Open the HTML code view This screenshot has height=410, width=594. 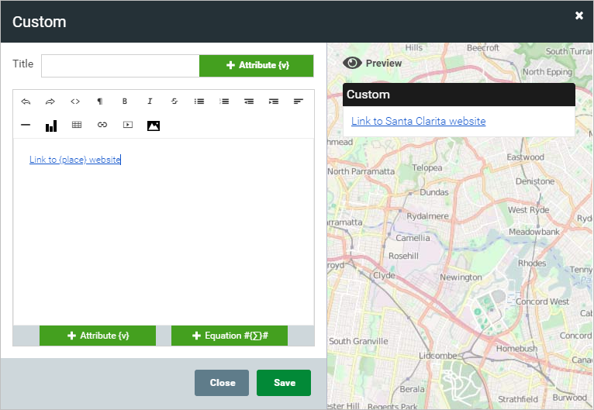75,102
